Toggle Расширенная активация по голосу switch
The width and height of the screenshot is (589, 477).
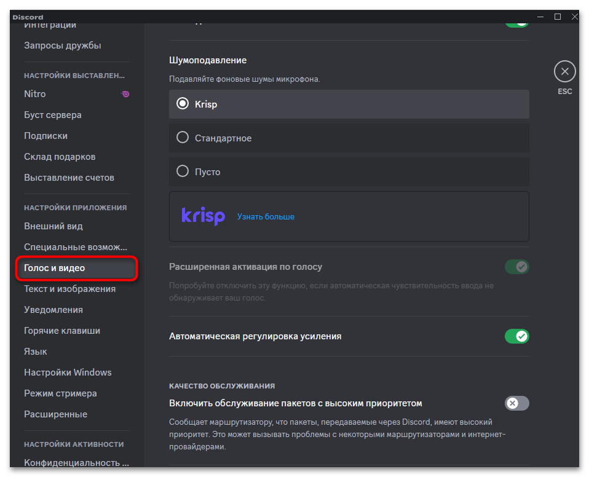[x=517, y=267]
